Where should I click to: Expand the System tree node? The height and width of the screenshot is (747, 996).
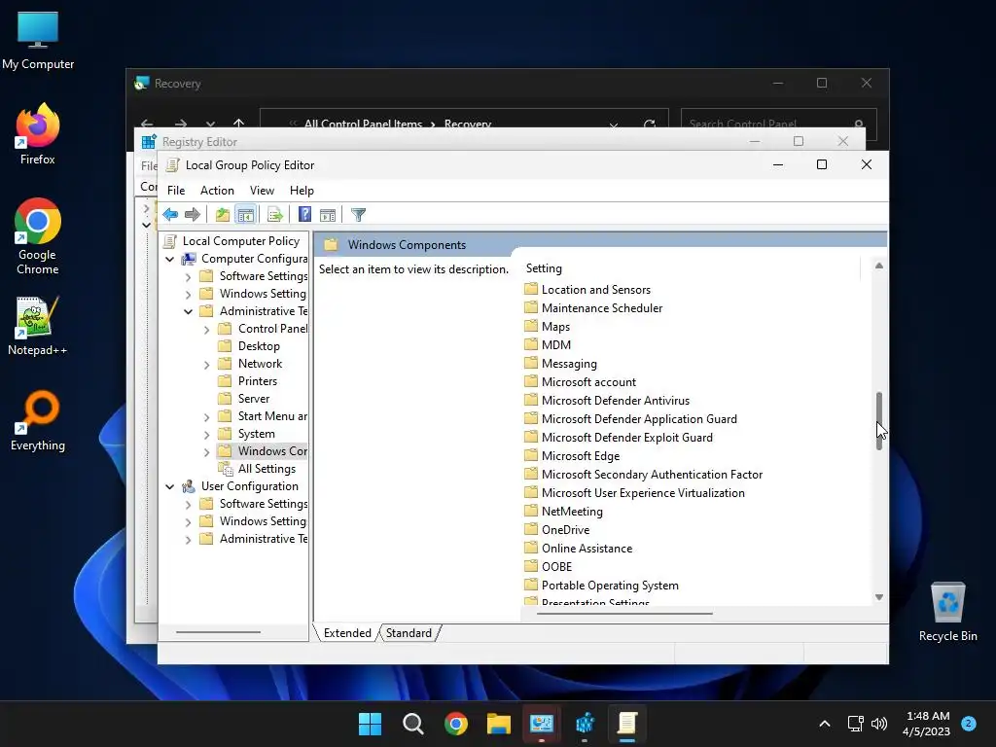coord(206,435)
